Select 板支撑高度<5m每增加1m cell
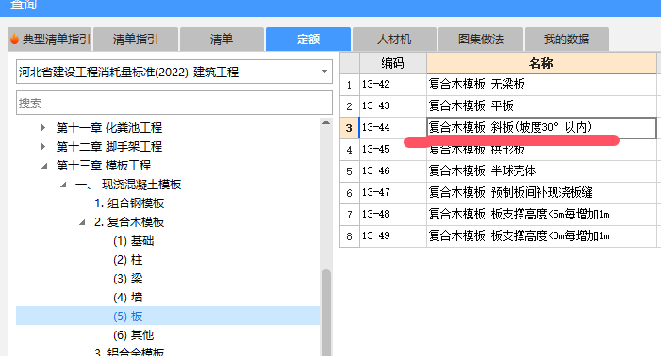661x356 pixels. [x=541, y=214]
